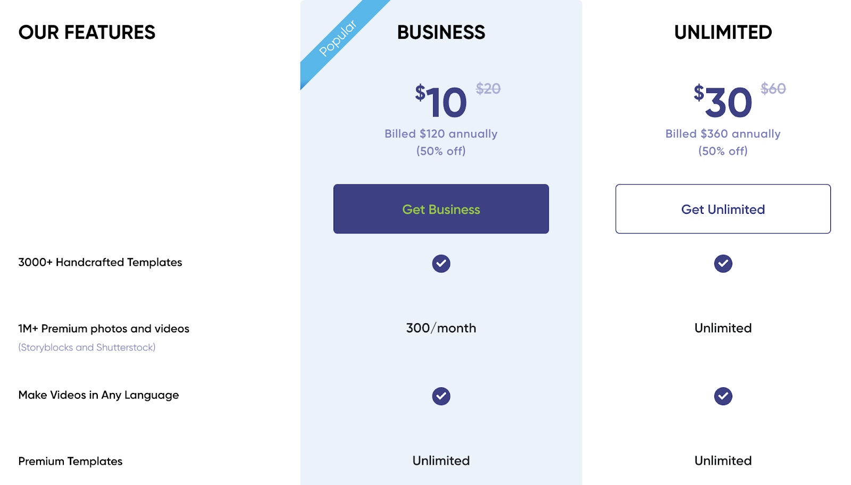Click the Get Business button
851x485 pixels.
tap(441, 209)
